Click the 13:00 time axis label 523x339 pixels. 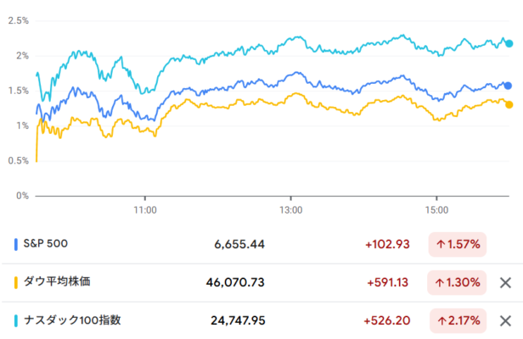(290, 208)
